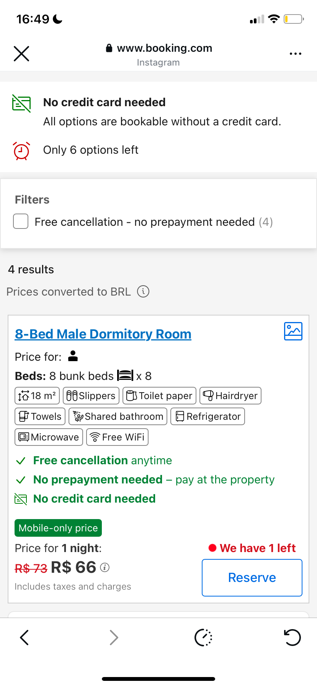The width and height of the screenshot is (317, 687).
Task: Go back with the left chevron
Action: click(x=25, y=638)
